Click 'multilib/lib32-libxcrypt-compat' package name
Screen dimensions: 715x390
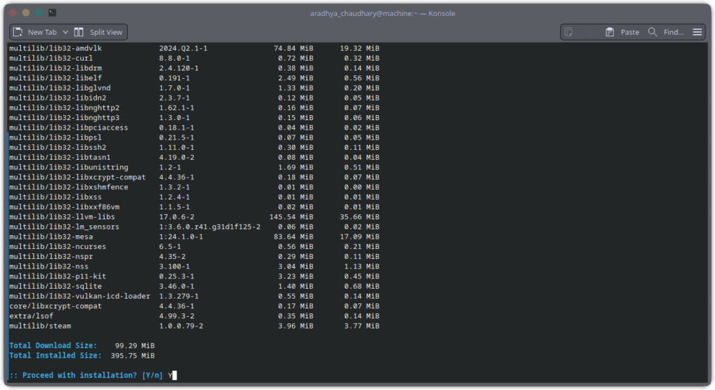click(x=78, y=177)
